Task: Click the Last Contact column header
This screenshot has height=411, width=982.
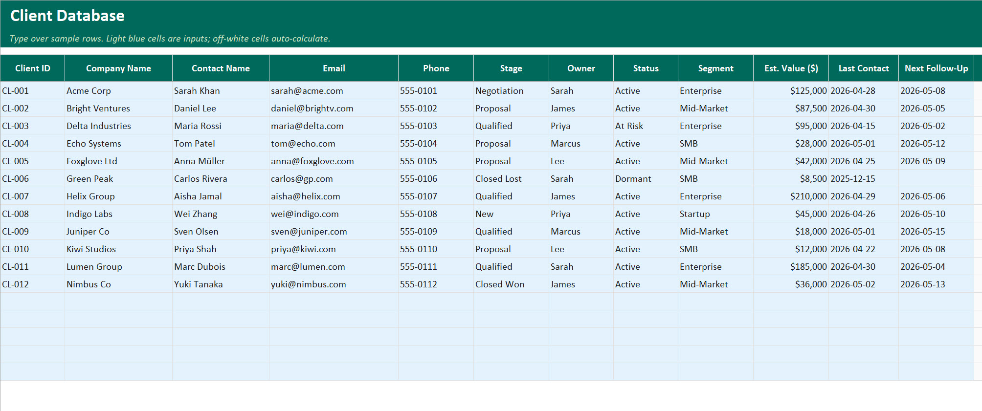Action: click(x=864, y=68)
